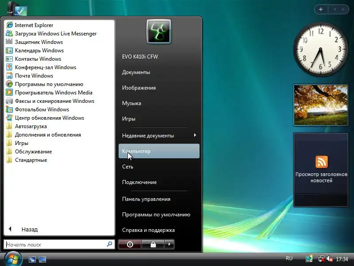Click the Switch between windows icon
The width and height of the screenshot is (354, 266).
click(x=32, y=259)
